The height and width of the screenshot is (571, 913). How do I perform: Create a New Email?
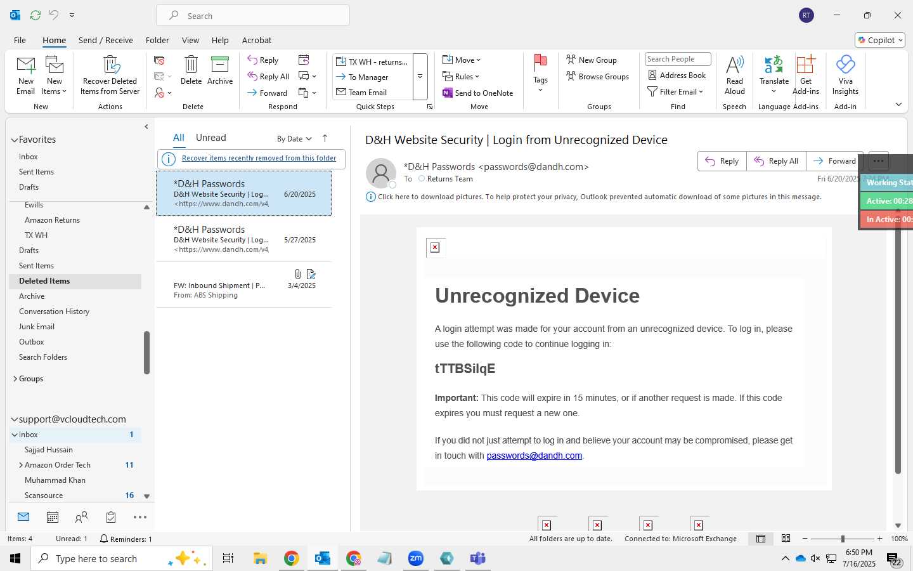click(25, 75)
